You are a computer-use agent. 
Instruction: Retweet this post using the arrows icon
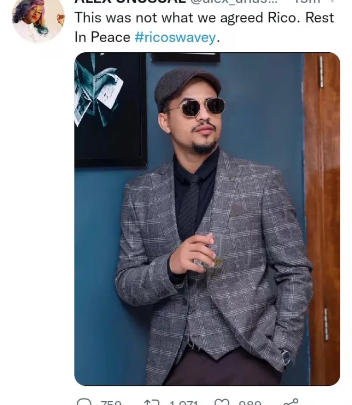pyautogui.click(x=151, y=402)
